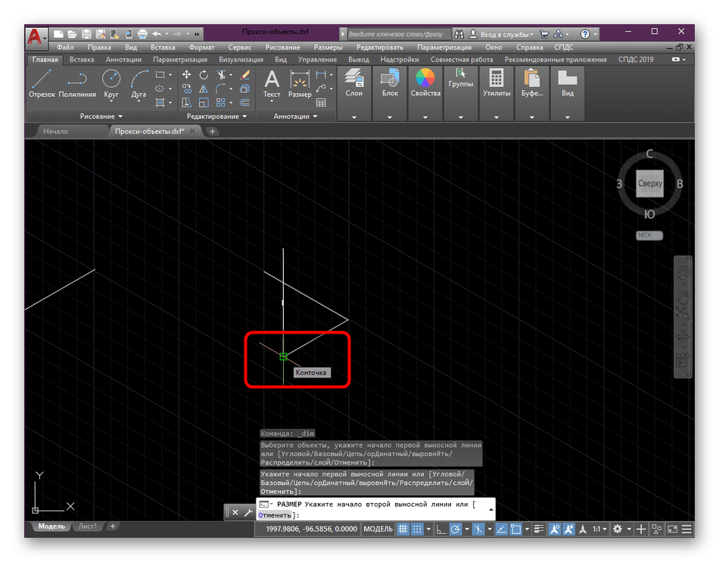The image size is (719, 562).
Task: Toggle polar tracking in status bar
Action: pyautogui.click(x=456, y=529)
